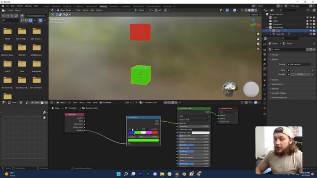Click the file browser path field
The image size is (317, 178).
(x=36, y=16)
